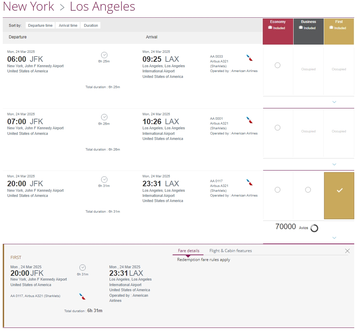
Task: Click the Avios loading spinner icon
Action: coord(314,228)
